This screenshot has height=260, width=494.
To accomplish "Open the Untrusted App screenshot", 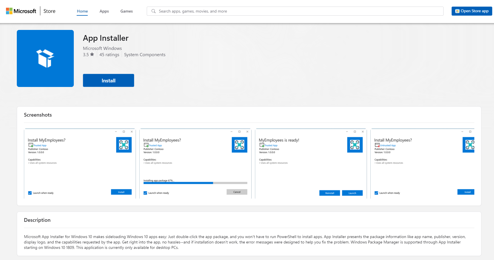I will (422, 164).
